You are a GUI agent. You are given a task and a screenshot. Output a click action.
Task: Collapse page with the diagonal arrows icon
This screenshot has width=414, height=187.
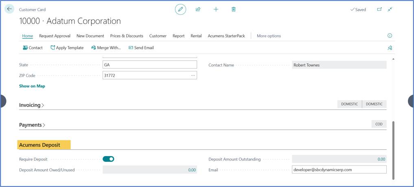(390, 9)
